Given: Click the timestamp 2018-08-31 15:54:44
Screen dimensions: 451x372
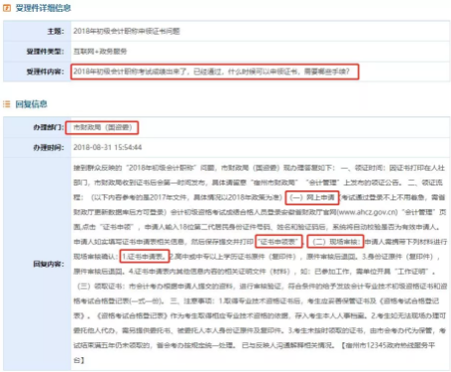Looking at the screenshot, I should click(107, 147).
